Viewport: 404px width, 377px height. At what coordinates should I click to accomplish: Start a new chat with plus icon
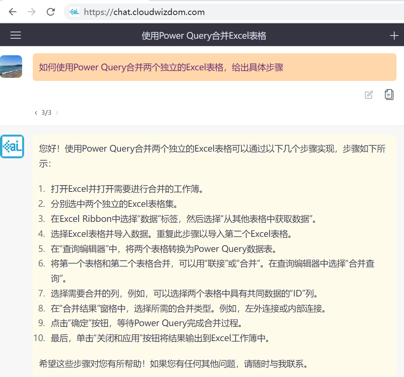click(394, 36)
